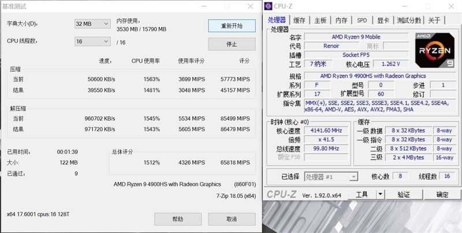The image size is (462, 233).
Task: Click the instruction set list field
Action: tap(380, 106)
